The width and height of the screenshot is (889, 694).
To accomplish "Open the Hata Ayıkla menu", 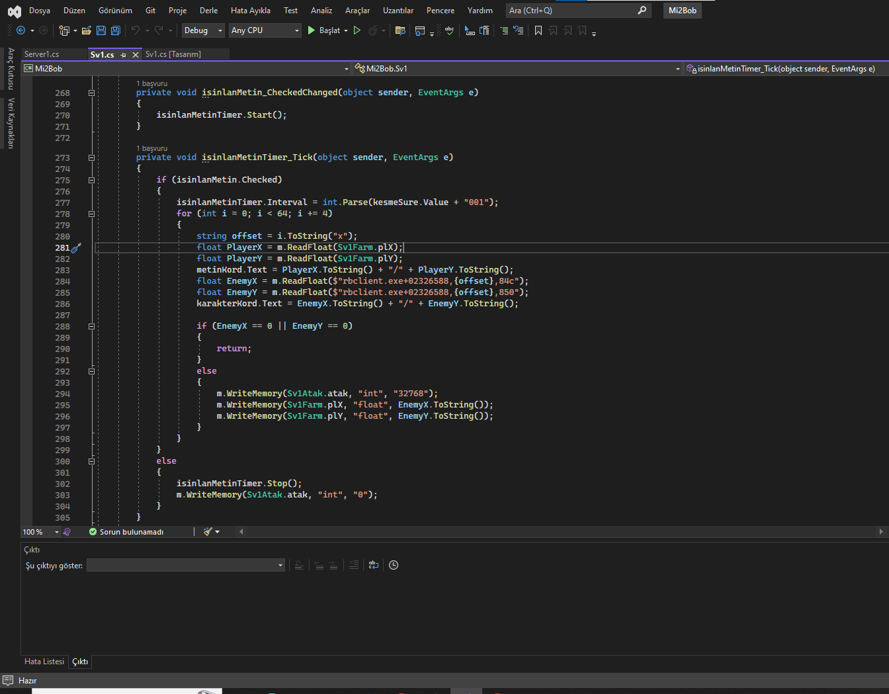I will pyautogui.click(x=251, y=11).
